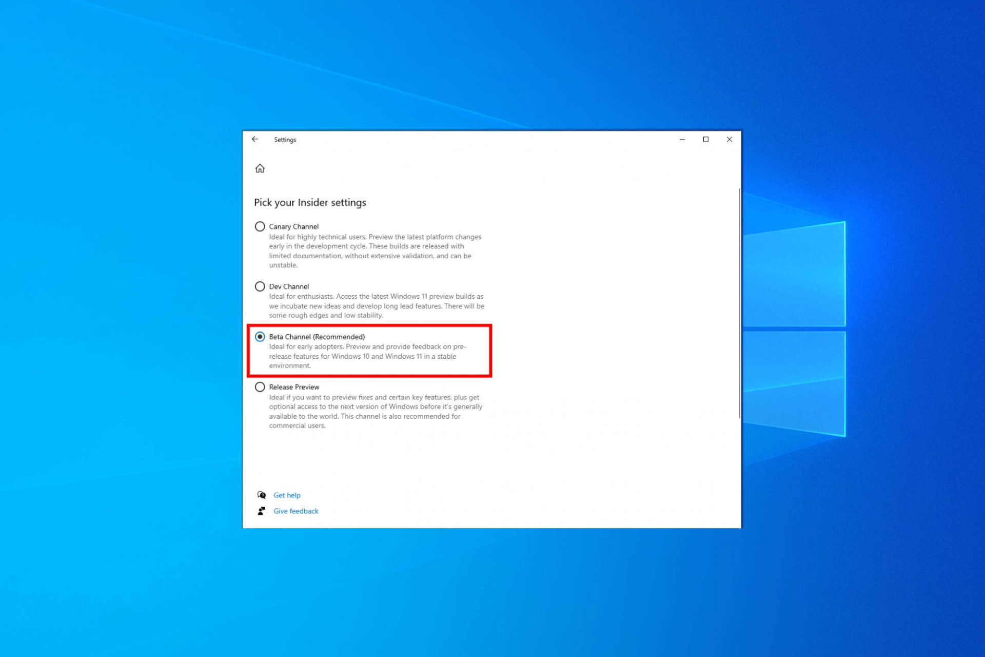This screenshot has height=657, width=985.
Task: Minimize the Settings window
Action: (682, 139)
